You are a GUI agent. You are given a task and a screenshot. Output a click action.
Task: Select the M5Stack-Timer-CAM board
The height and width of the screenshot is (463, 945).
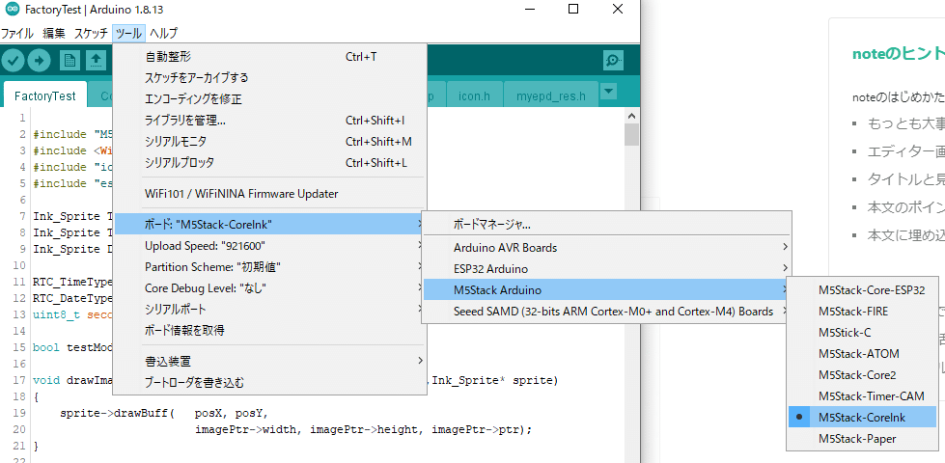tap(862, 395)
